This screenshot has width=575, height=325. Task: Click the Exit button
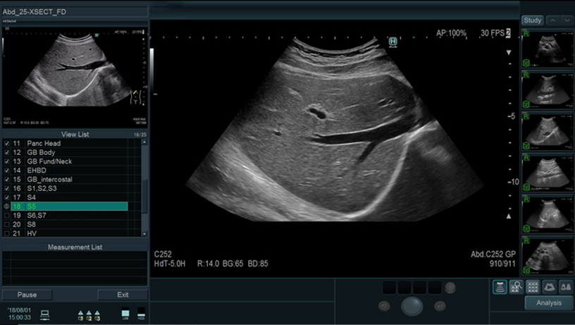(123, 295)
